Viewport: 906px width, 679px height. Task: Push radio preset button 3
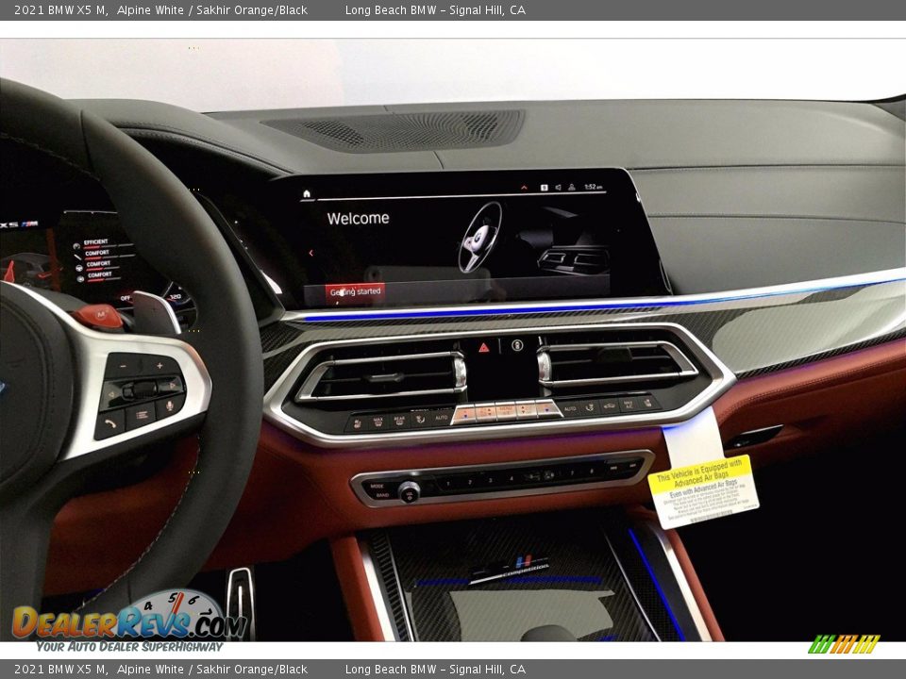(491, 480)
